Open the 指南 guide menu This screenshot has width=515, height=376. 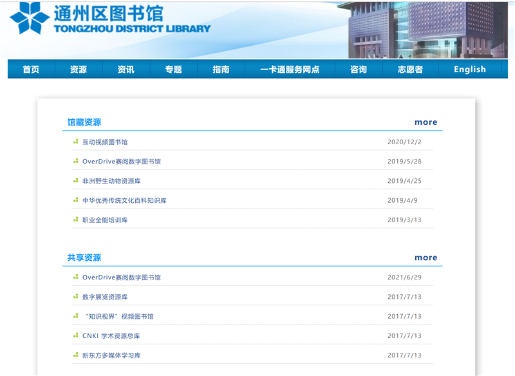click(x=221, y=70)
